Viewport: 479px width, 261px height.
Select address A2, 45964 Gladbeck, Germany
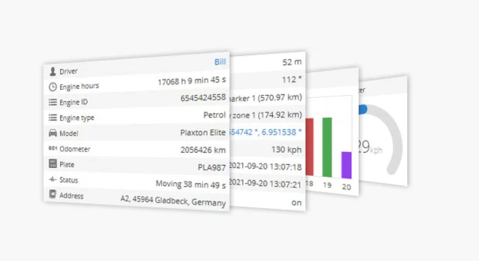(173, 201)
